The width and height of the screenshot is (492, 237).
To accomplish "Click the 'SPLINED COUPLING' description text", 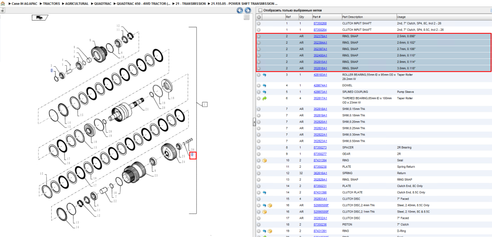I will tap(355, 92).
